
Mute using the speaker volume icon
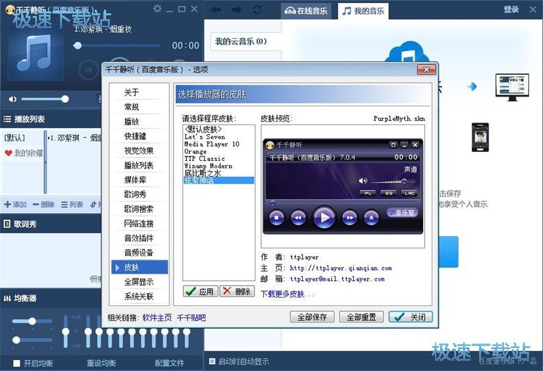[13, 100]
